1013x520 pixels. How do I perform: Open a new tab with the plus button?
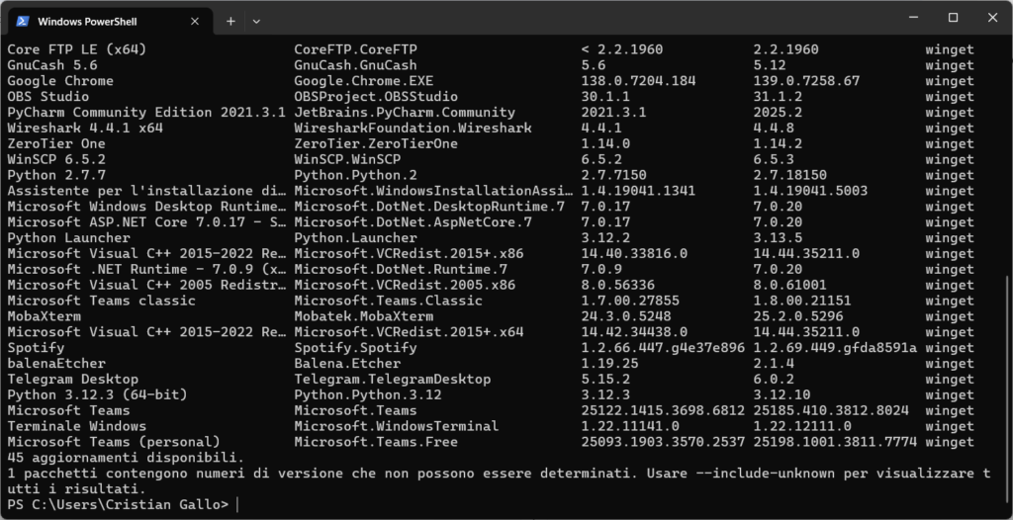click(x=230, y=20)
